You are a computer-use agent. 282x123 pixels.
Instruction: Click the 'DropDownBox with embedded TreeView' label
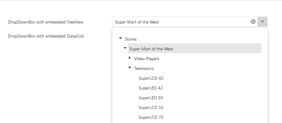click(x=46, y=22)
